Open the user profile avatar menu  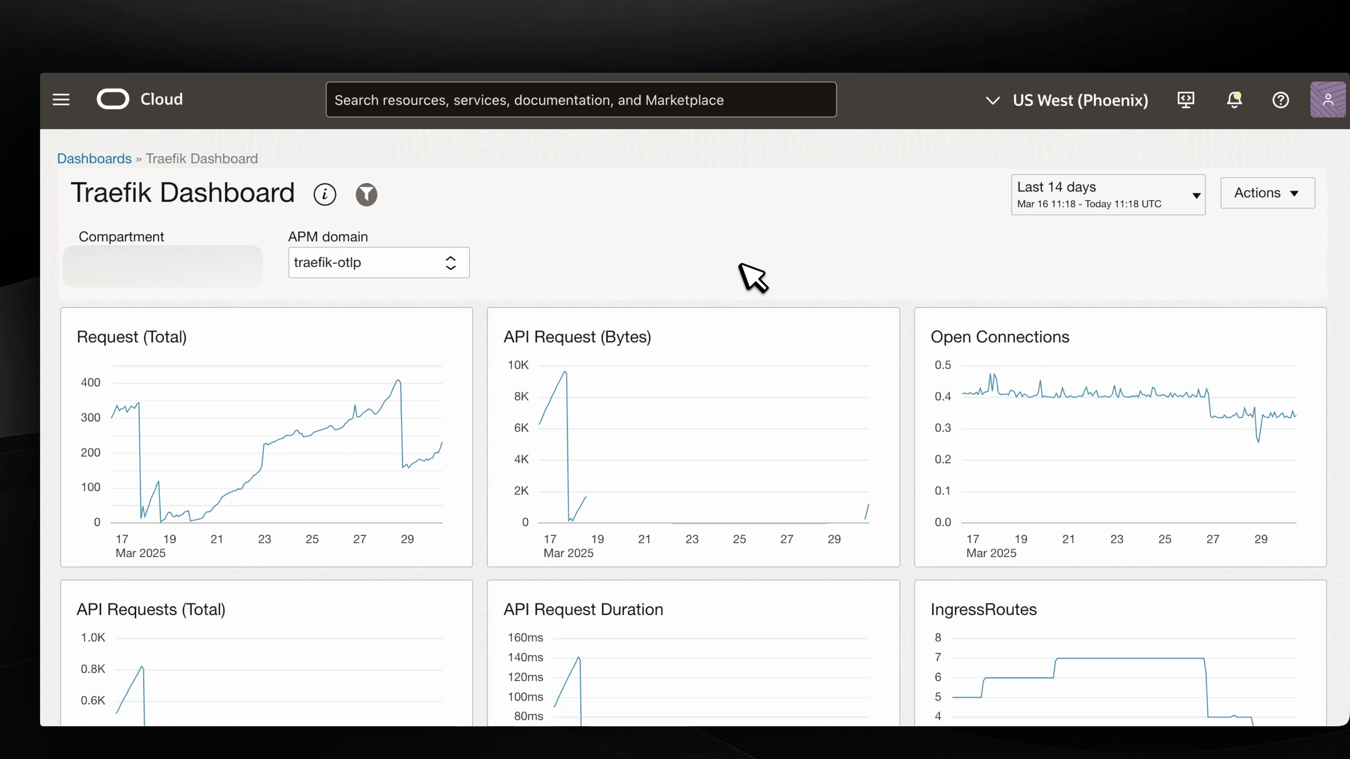[x=1327, y=99]
